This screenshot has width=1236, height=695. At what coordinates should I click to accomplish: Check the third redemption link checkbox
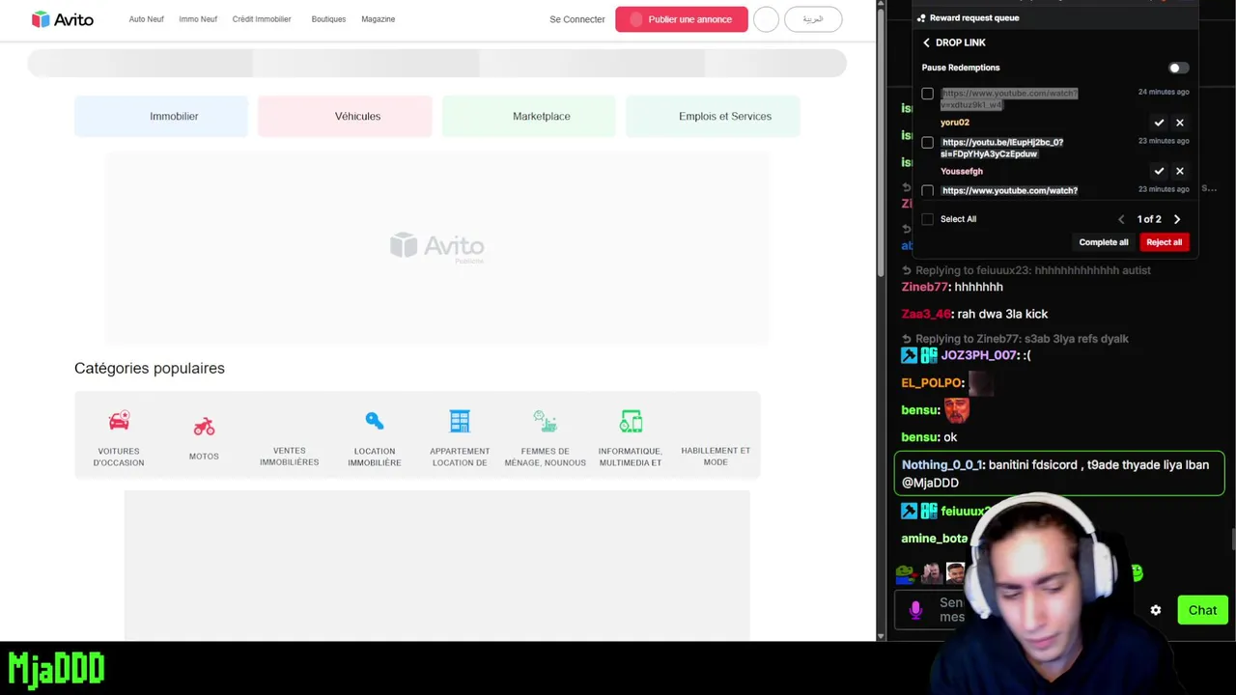pyautogui.click(x=927, y=191)
